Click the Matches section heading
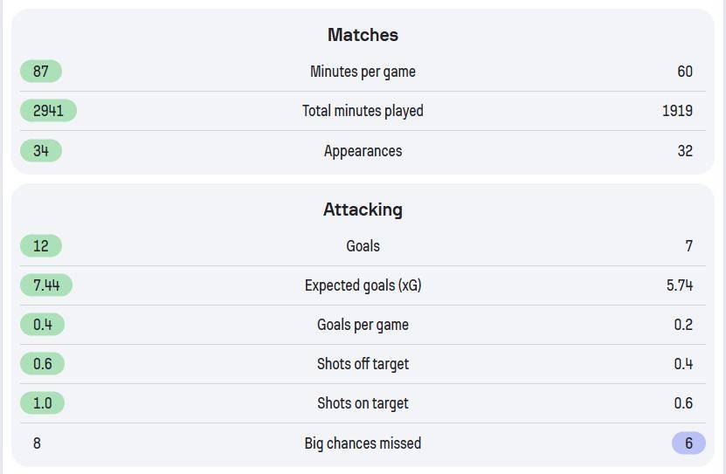 pos(363,35)
